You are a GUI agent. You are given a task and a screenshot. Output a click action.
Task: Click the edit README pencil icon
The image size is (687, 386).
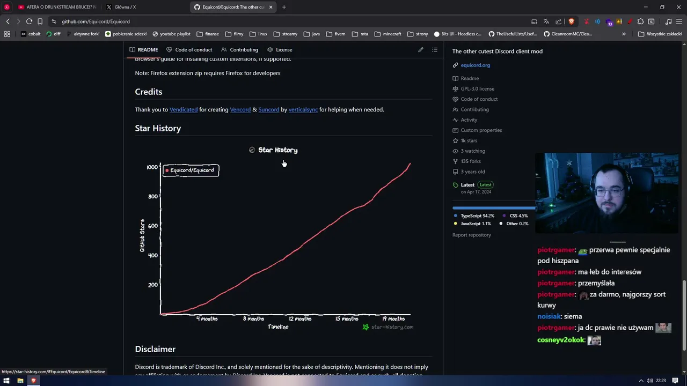tap(421, 49)
